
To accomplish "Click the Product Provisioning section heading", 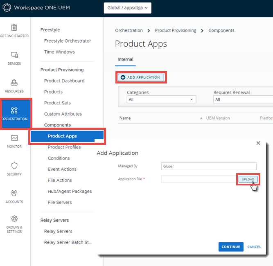I will (62, 70).
